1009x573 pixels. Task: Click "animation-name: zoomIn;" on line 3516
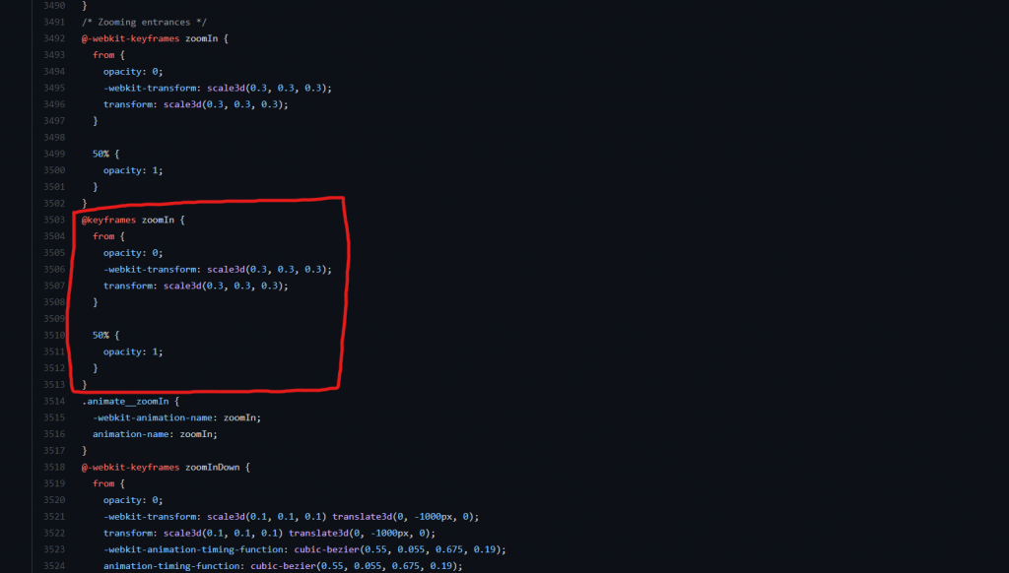[x=155, y=434]
